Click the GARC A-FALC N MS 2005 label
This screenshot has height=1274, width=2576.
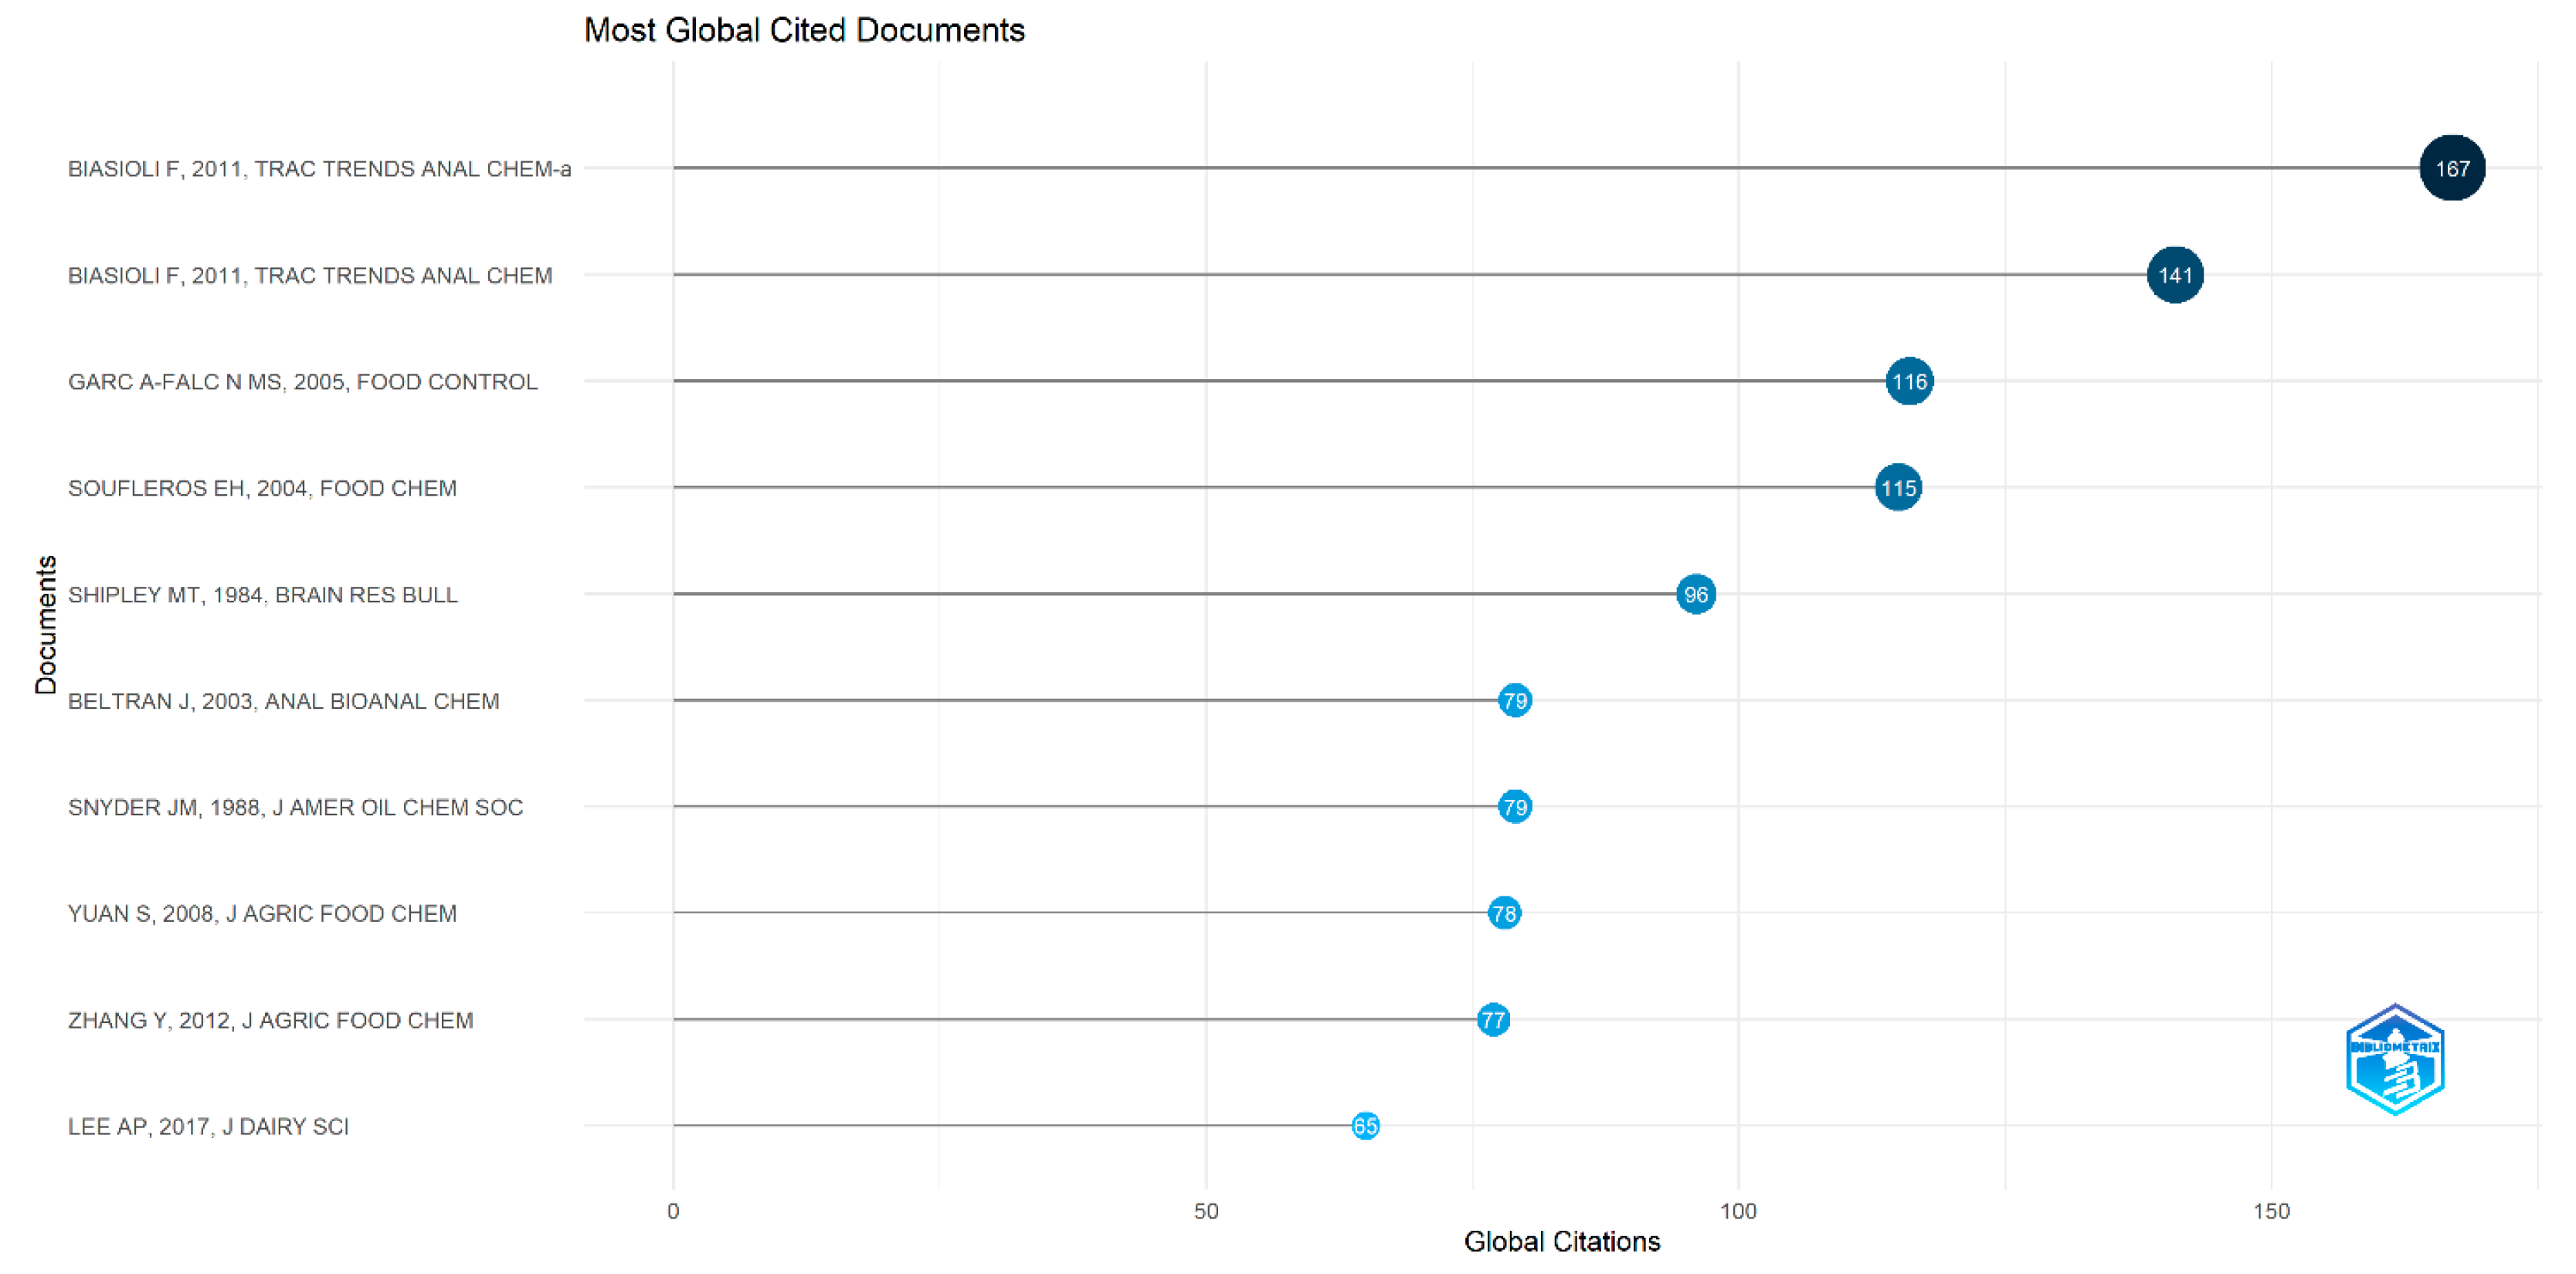click(302, 382)
